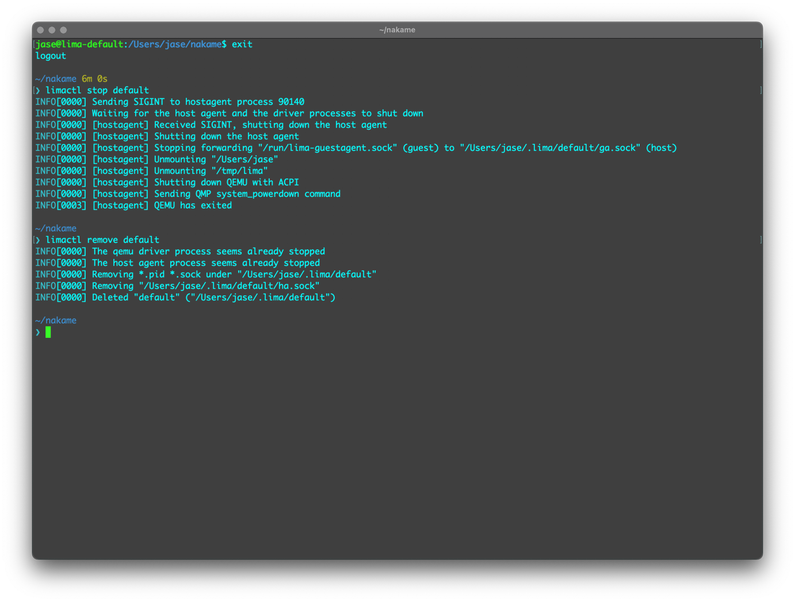The height and width of the screenshot is (602, 795).
Task: Click the ~/nakame window title text
Action: 397,30
